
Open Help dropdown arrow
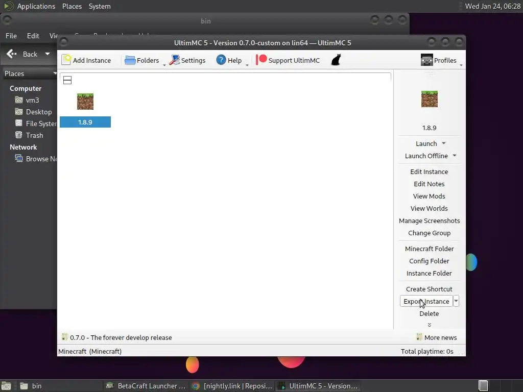pyautogui.click(x=247, y=65)
